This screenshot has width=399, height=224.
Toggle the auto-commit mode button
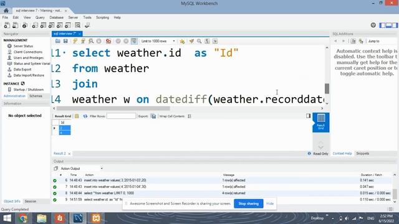point(134,41)
